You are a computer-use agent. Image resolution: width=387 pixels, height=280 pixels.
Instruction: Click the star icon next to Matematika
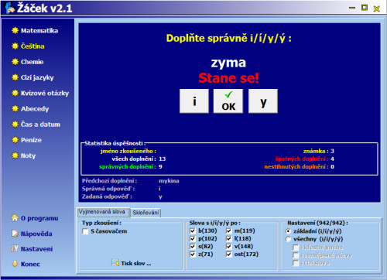click(x=15, y=30)
